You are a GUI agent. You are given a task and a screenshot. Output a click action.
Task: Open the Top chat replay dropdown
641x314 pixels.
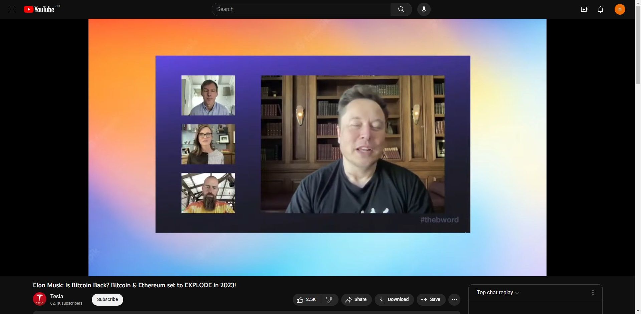click(497, 293)
